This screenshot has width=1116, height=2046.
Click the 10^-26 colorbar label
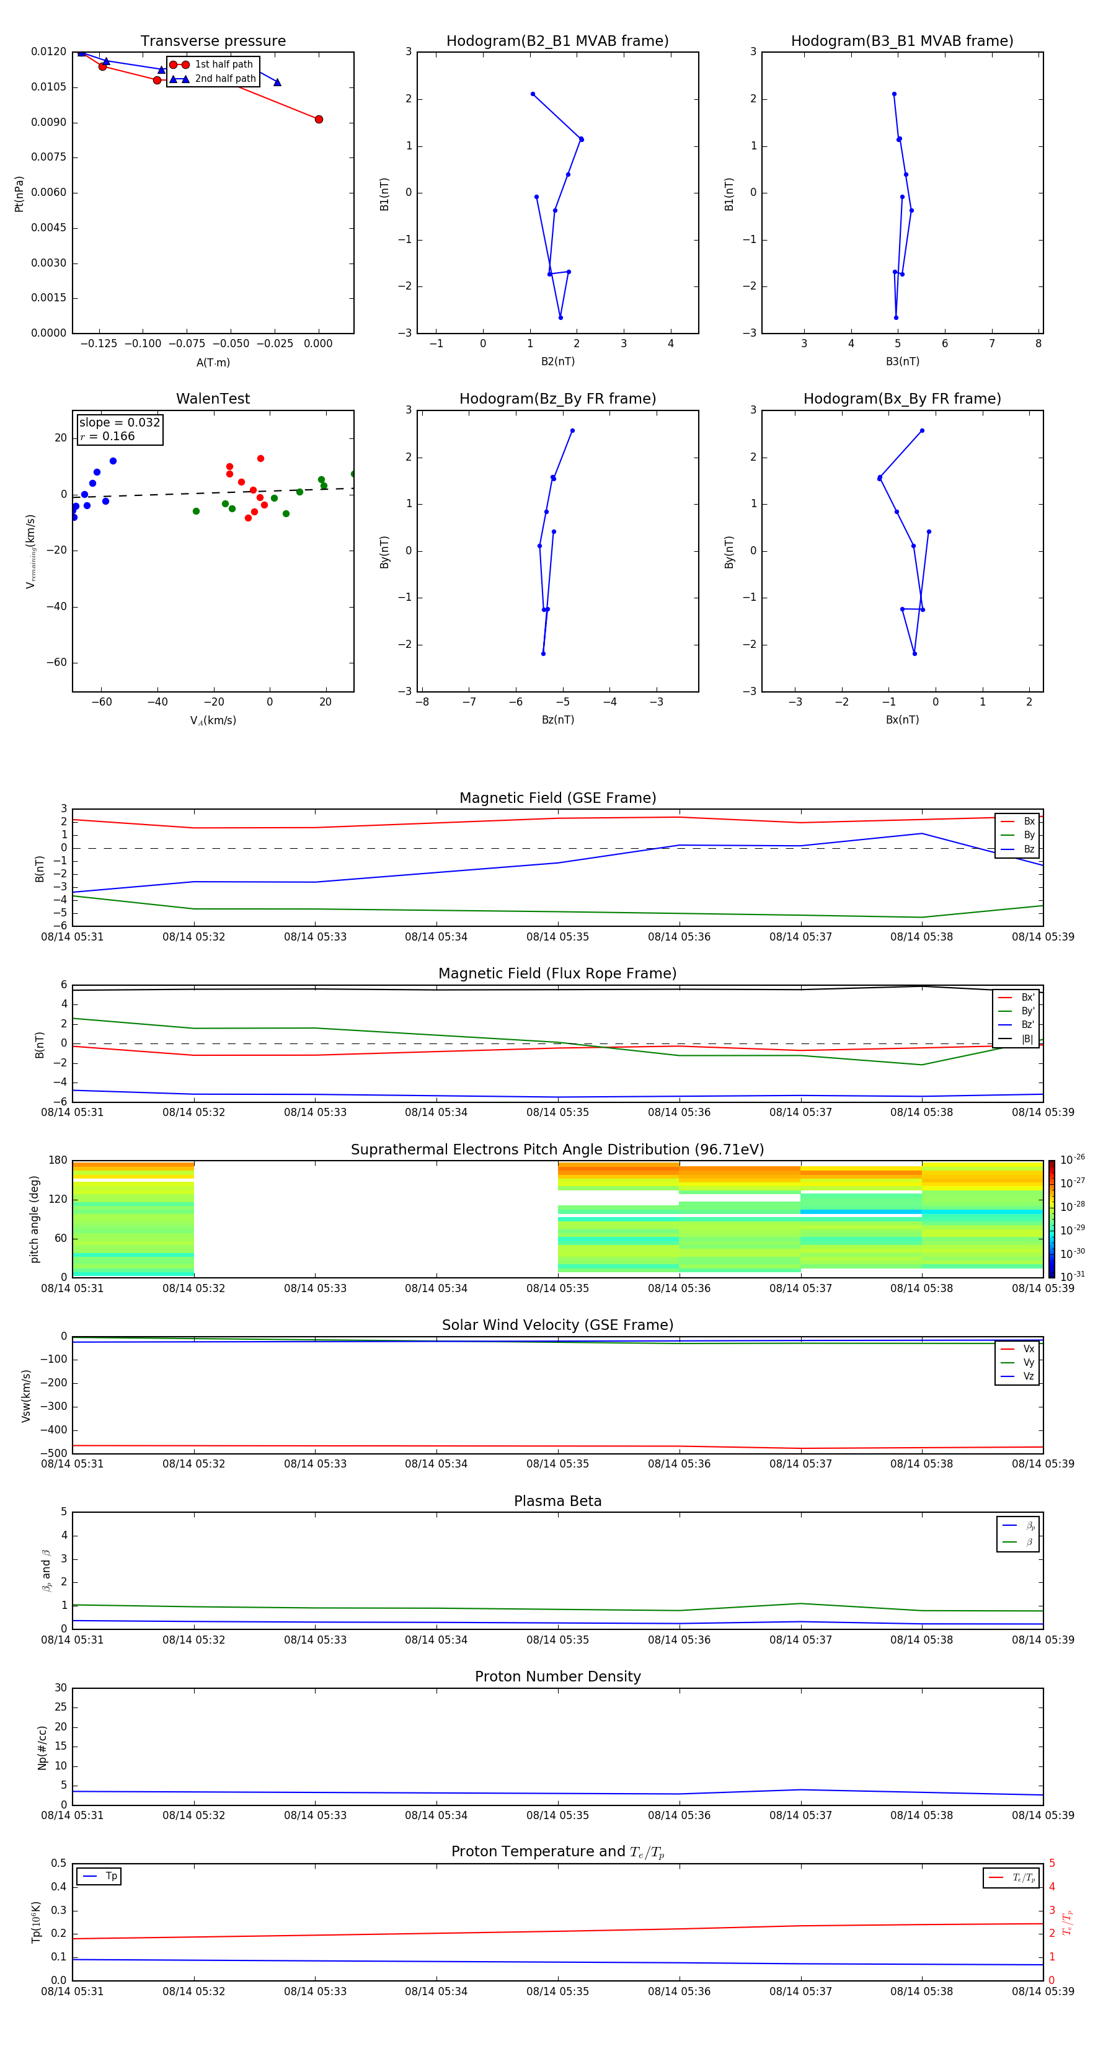point(1071,1159)
